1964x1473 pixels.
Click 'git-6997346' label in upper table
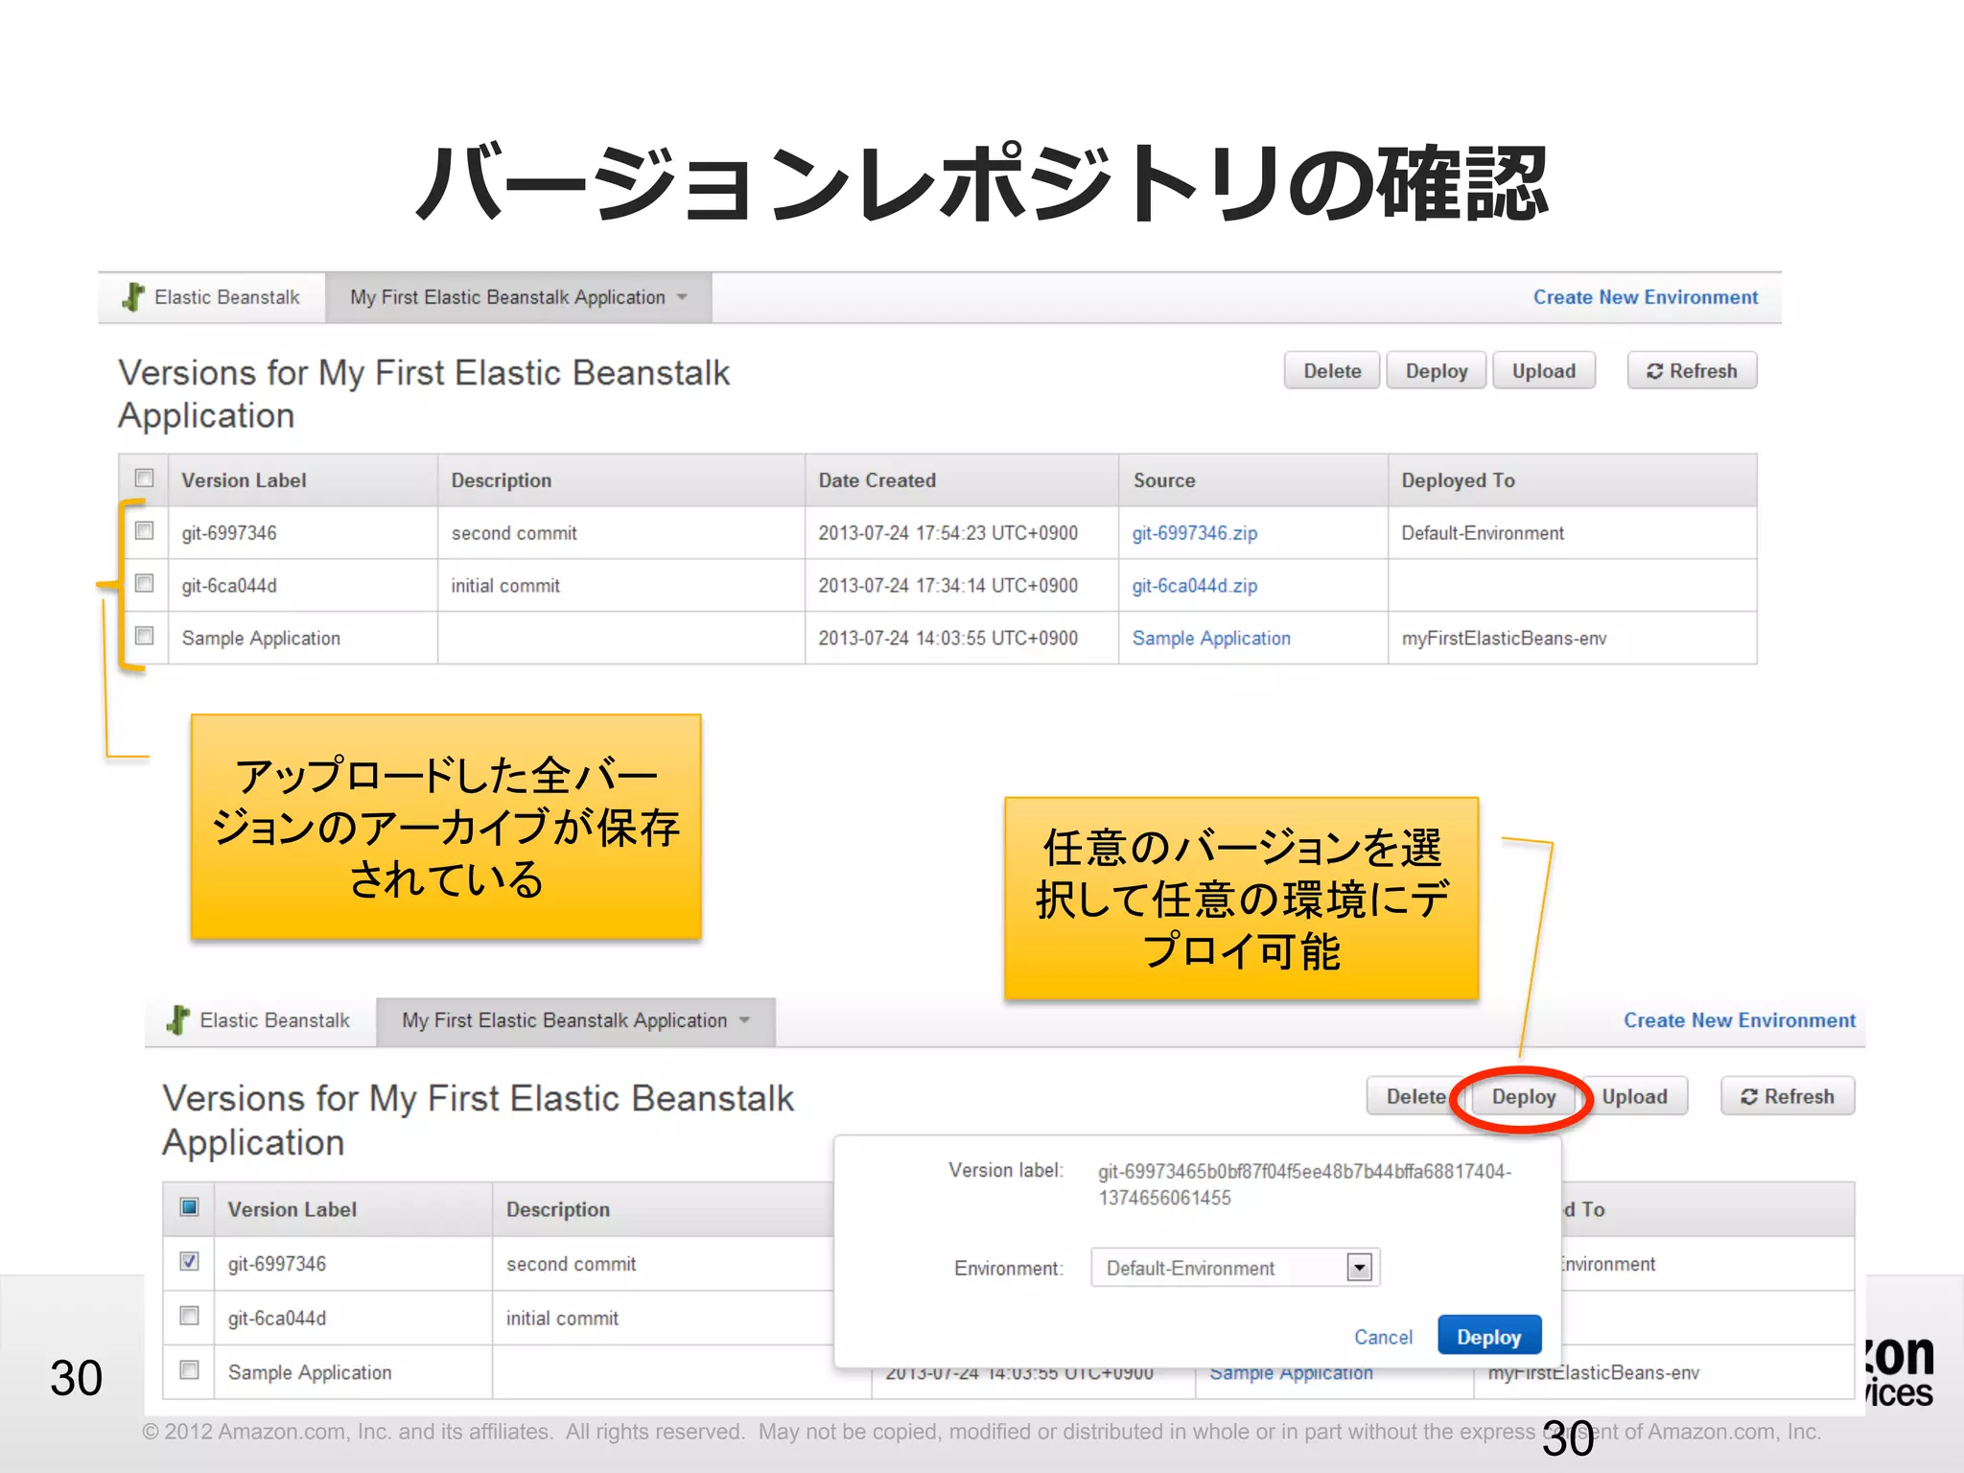click(229, 533)
